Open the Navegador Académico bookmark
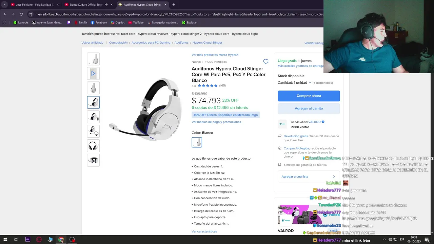The image size is (434, 244). point(162,23)
